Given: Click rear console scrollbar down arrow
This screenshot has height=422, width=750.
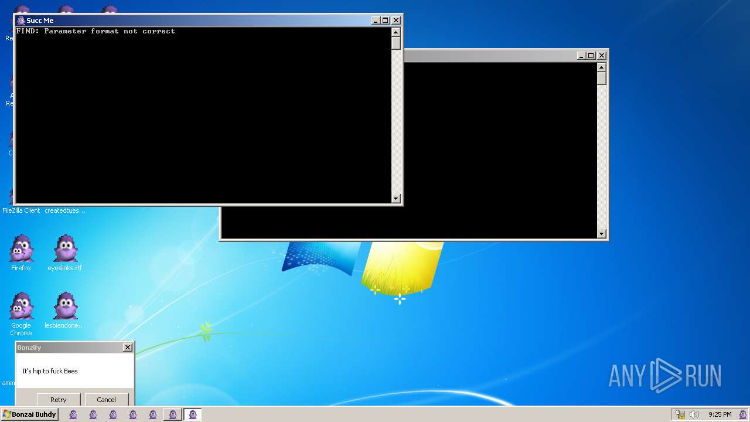Looking at the screenshot, I should (x=602, y=234).
